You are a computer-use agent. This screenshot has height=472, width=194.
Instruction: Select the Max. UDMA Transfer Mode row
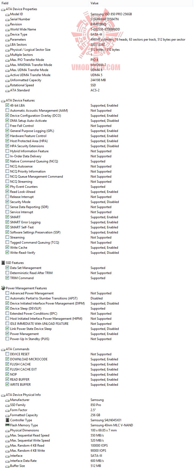[x=97, y=70]
